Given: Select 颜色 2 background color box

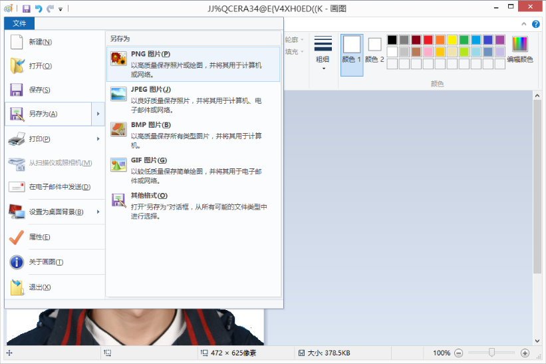Looking at the screenshot, I should [374, 51].
